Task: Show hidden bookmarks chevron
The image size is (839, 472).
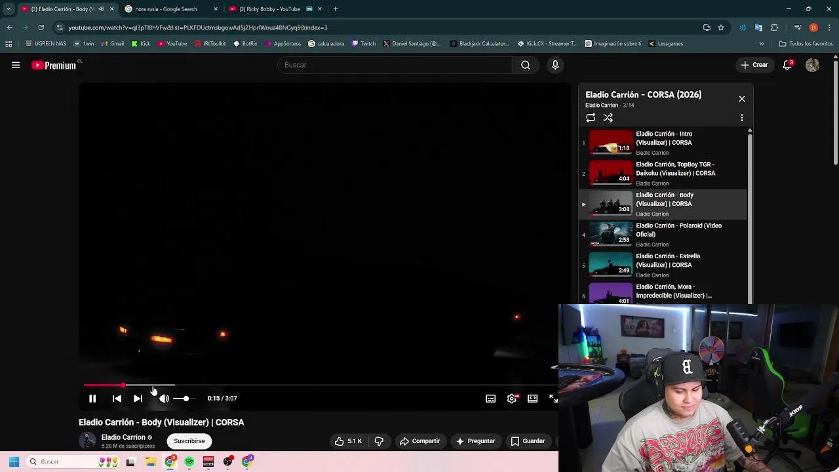Action: tap(761, 44)
